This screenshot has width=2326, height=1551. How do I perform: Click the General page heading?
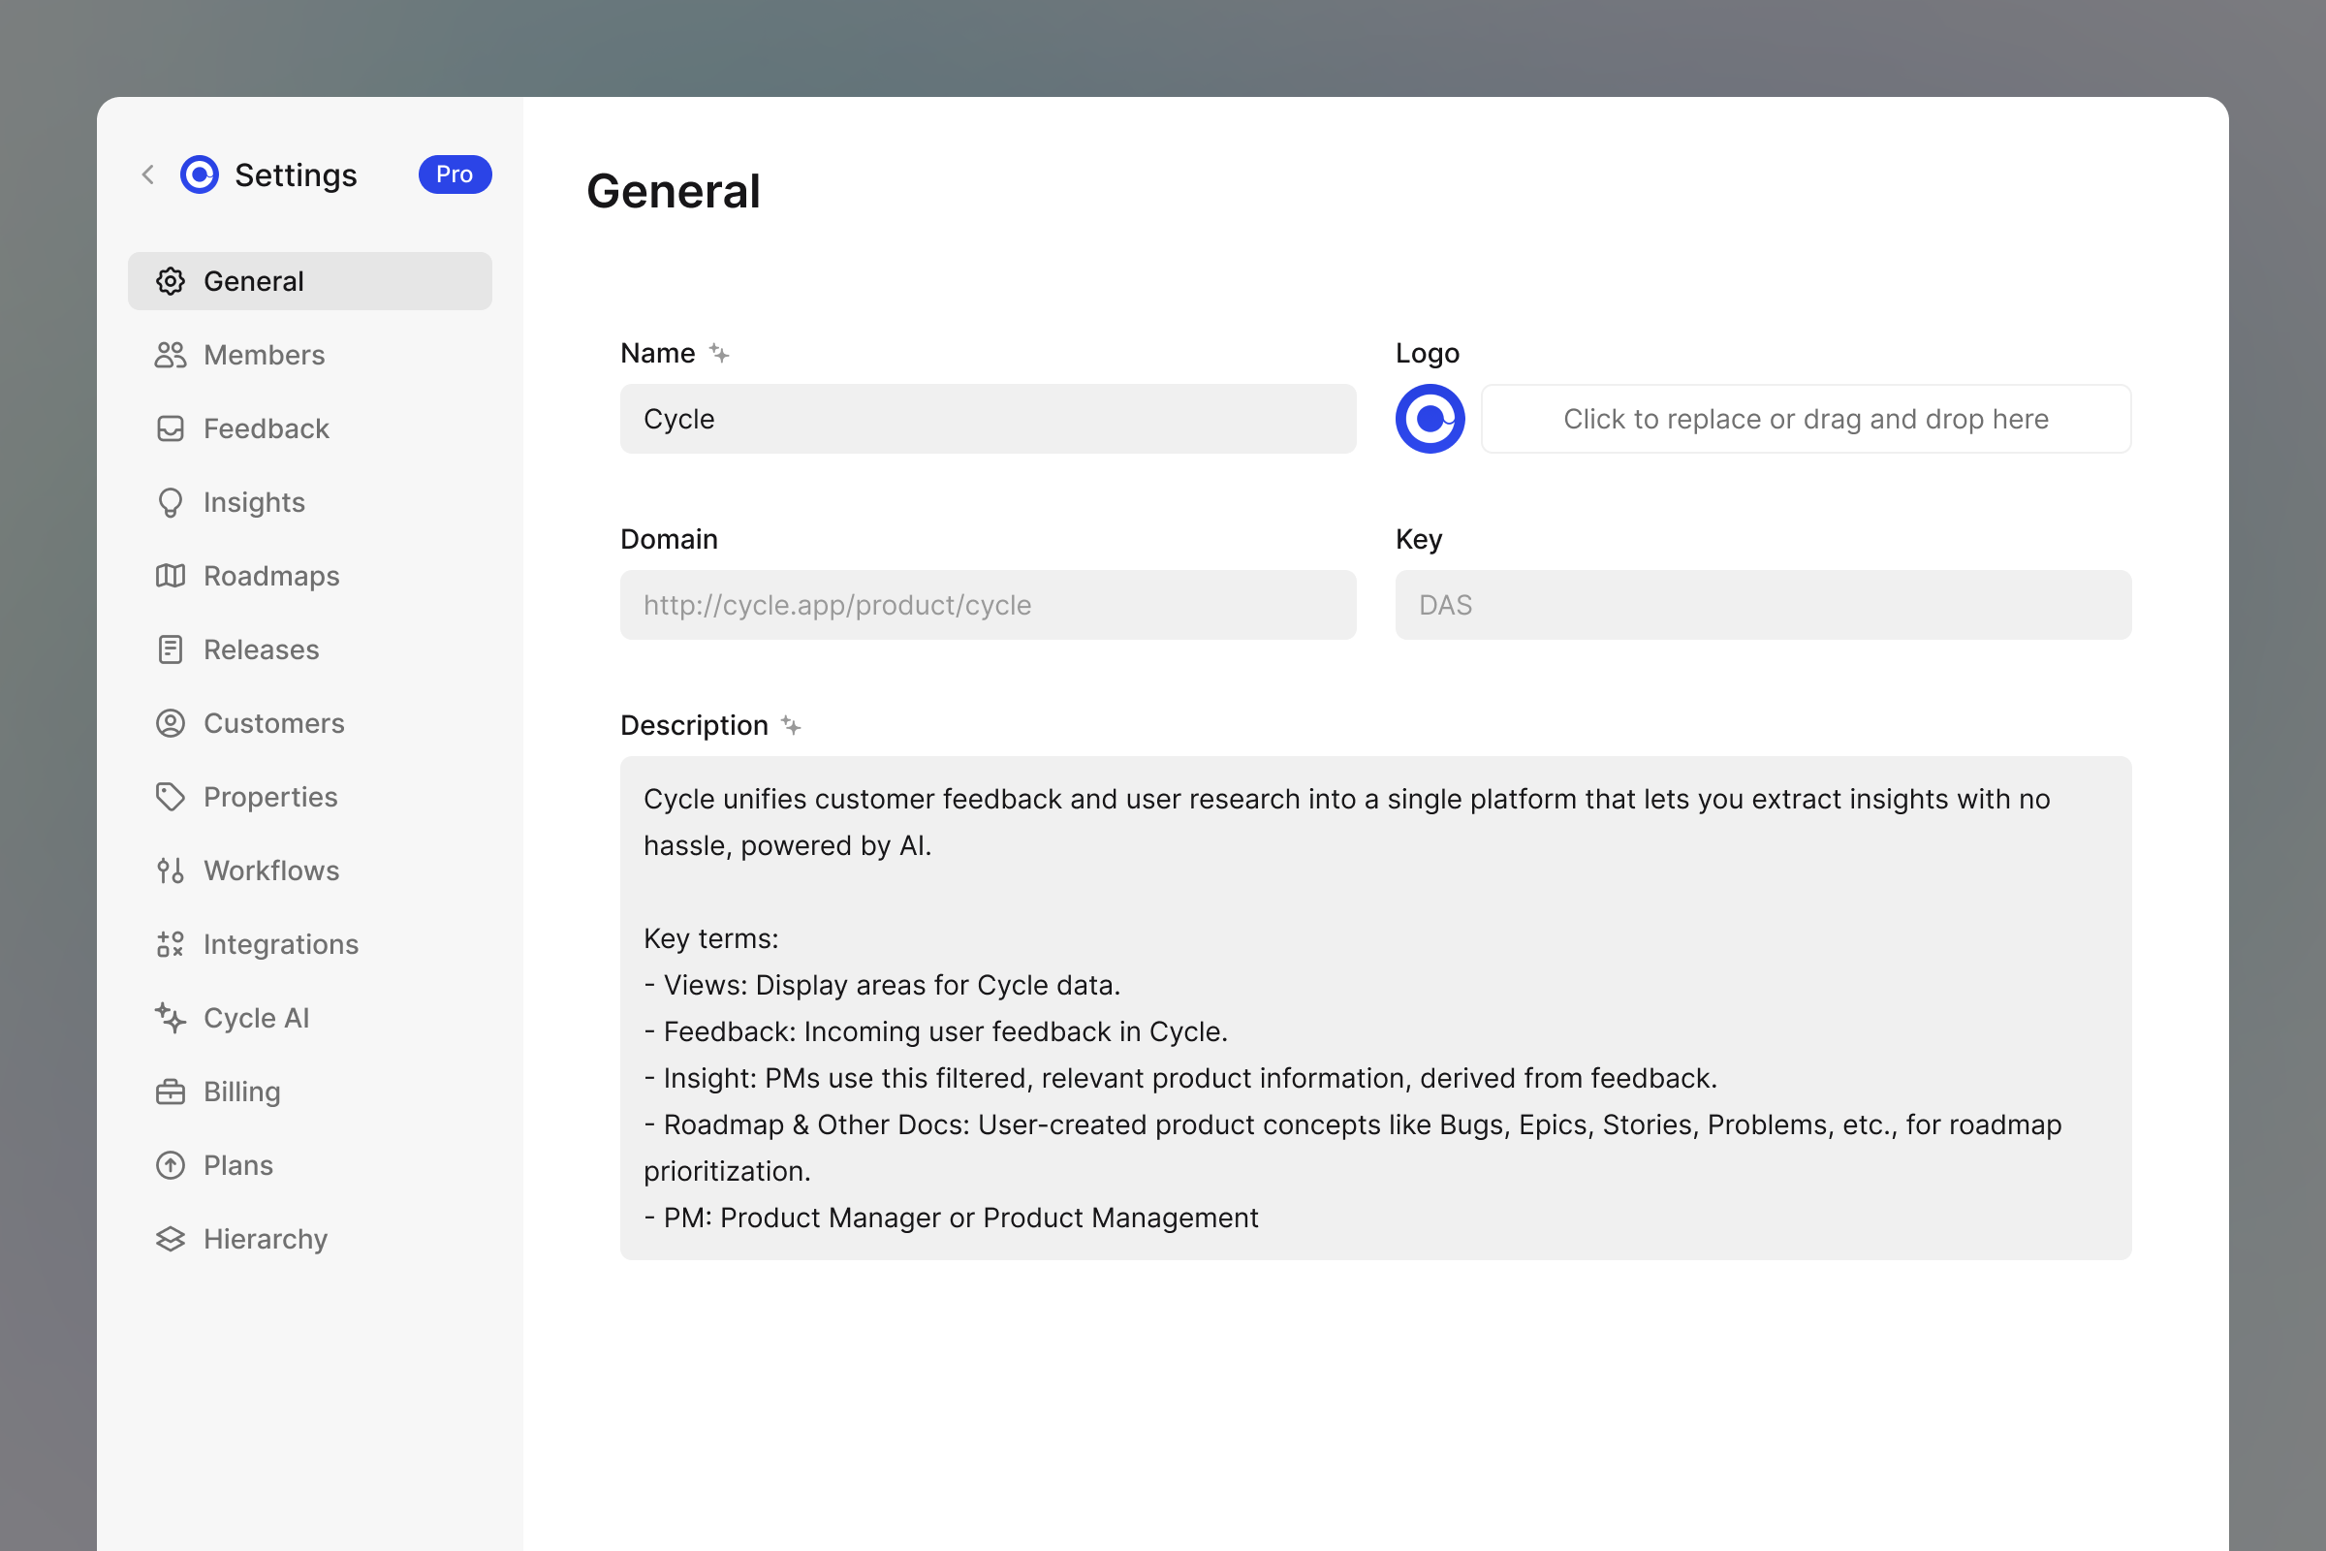point(674,191)
